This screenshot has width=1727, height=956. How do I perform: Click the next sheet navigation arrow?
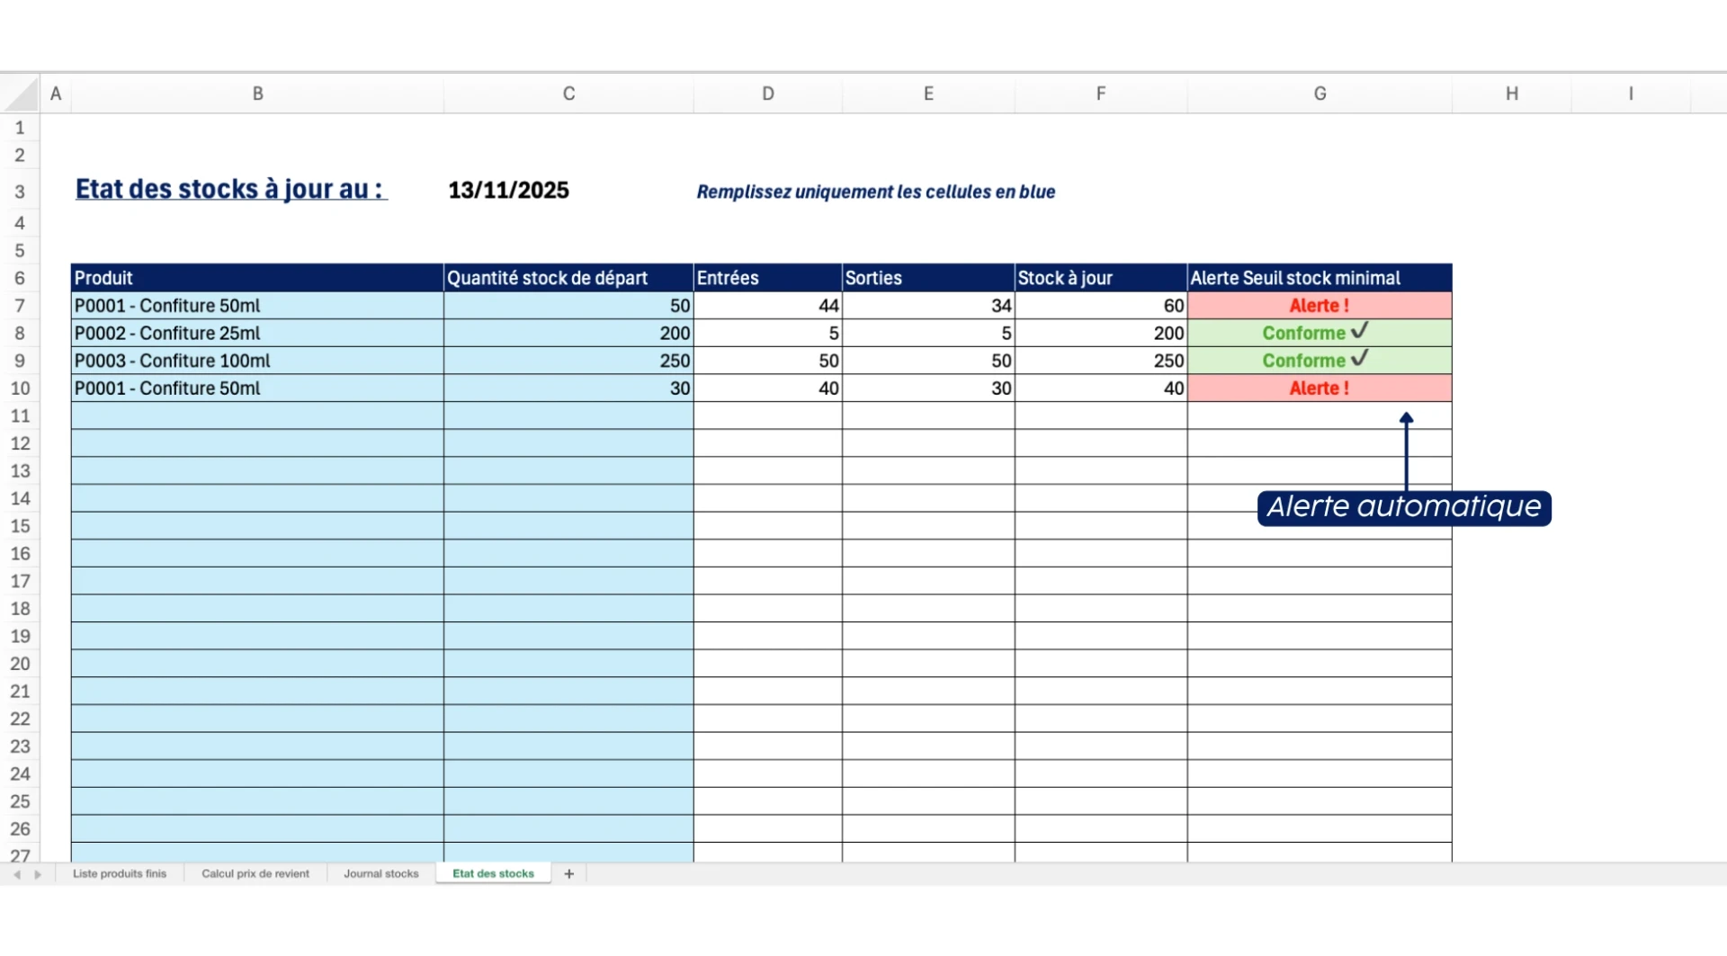point(38,874)
